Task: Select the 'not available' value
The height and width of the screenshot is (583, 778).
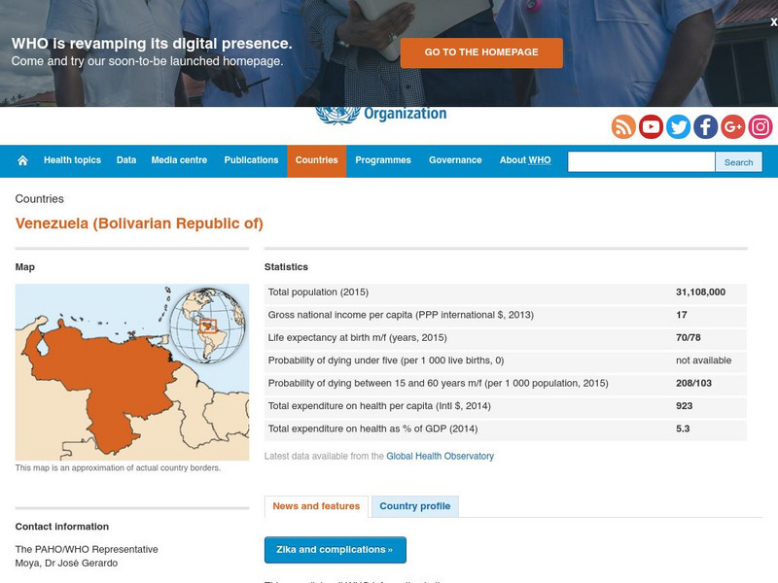Action: coord(703,360)
